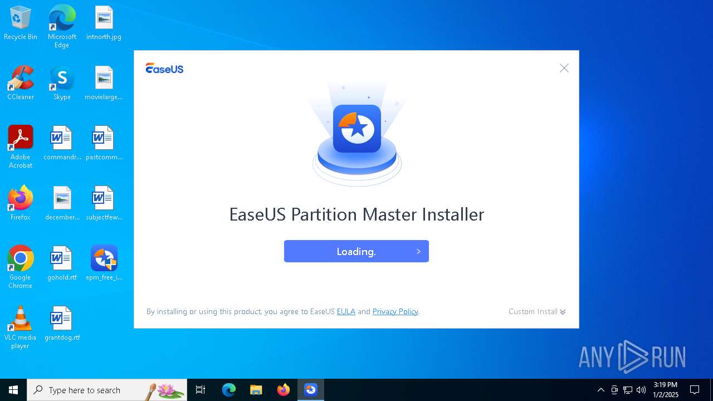The width and height of the screenshot is (713, 401).
Task: Select intnorth.jpg file on desktop
Action: pyautogui.click(x=104, y=23)
